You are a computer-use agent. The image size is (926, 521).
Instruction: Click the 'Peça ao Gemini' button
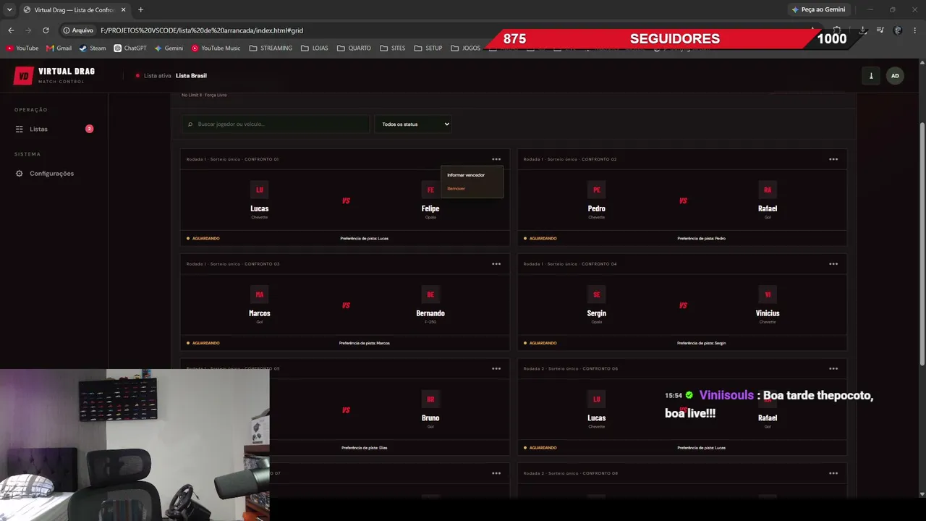[x=818, y=9]
